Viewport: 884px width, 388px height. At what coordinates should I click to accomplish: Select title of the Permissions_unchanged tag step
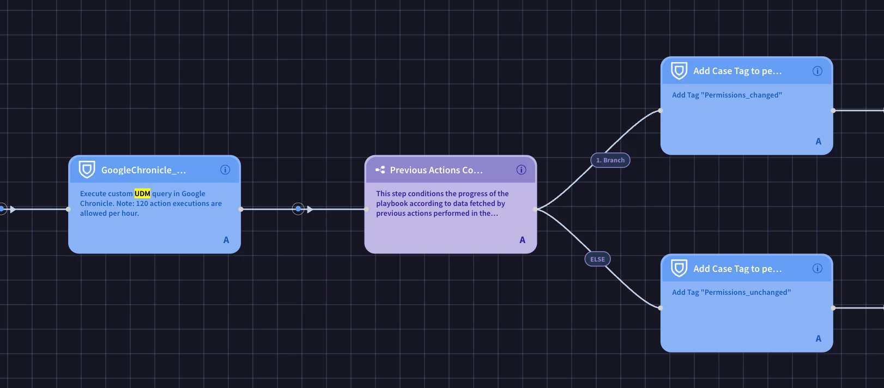737,269
